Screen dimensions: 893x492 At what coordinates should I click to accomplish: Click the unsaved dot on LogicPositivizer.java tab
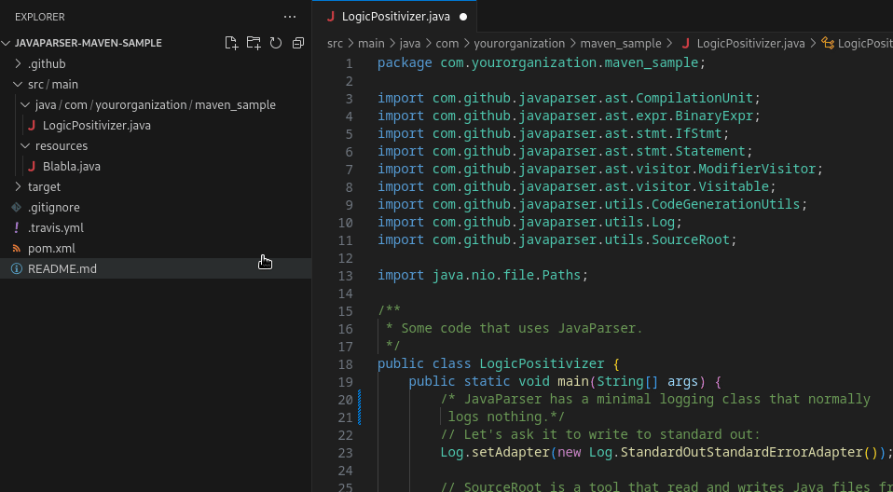pyautogui.click(x=463, y=17)
